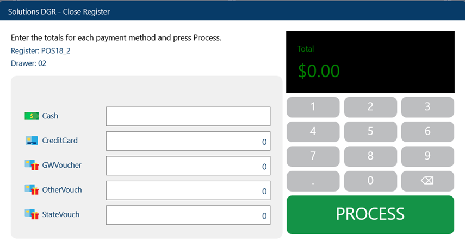Click the black Total amount display
This screenshot has height=248, width=465.
[x=370, y=62]
